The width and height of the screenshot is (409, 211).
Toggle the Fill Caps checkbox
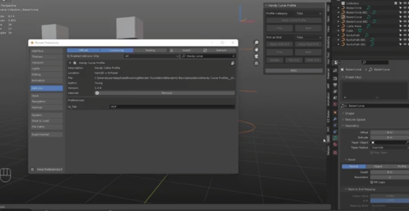pyautogui.click(x=372, y=182)
